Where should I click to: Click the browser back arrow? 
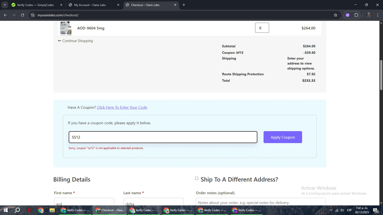tap(5, 15)
